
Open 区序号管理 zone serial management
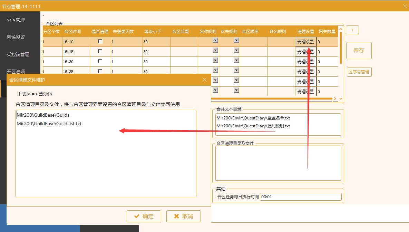[x=359, y=72]
